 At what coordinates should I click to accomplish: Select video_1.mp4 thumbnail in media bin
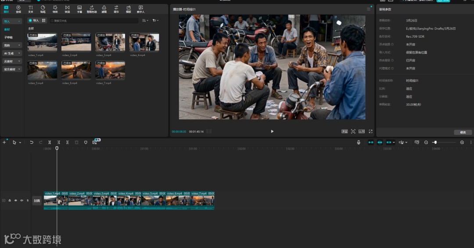pos(42,42)
